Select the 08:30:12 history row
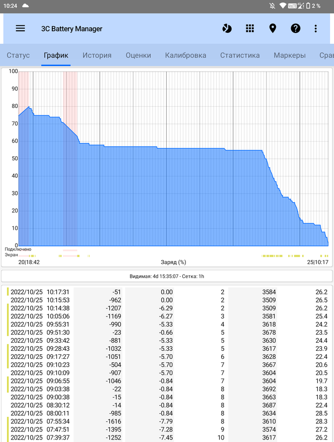The image size is (334, 442). [167, 405]
